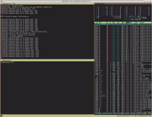Image resolution: width=152 pixels, height=117 pixels.
Task: Sort by TIME+ column header
Action: click(x=136, y=22)
